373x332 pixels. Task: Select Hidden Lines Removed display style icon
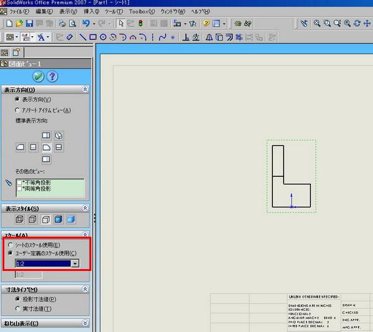45,219
